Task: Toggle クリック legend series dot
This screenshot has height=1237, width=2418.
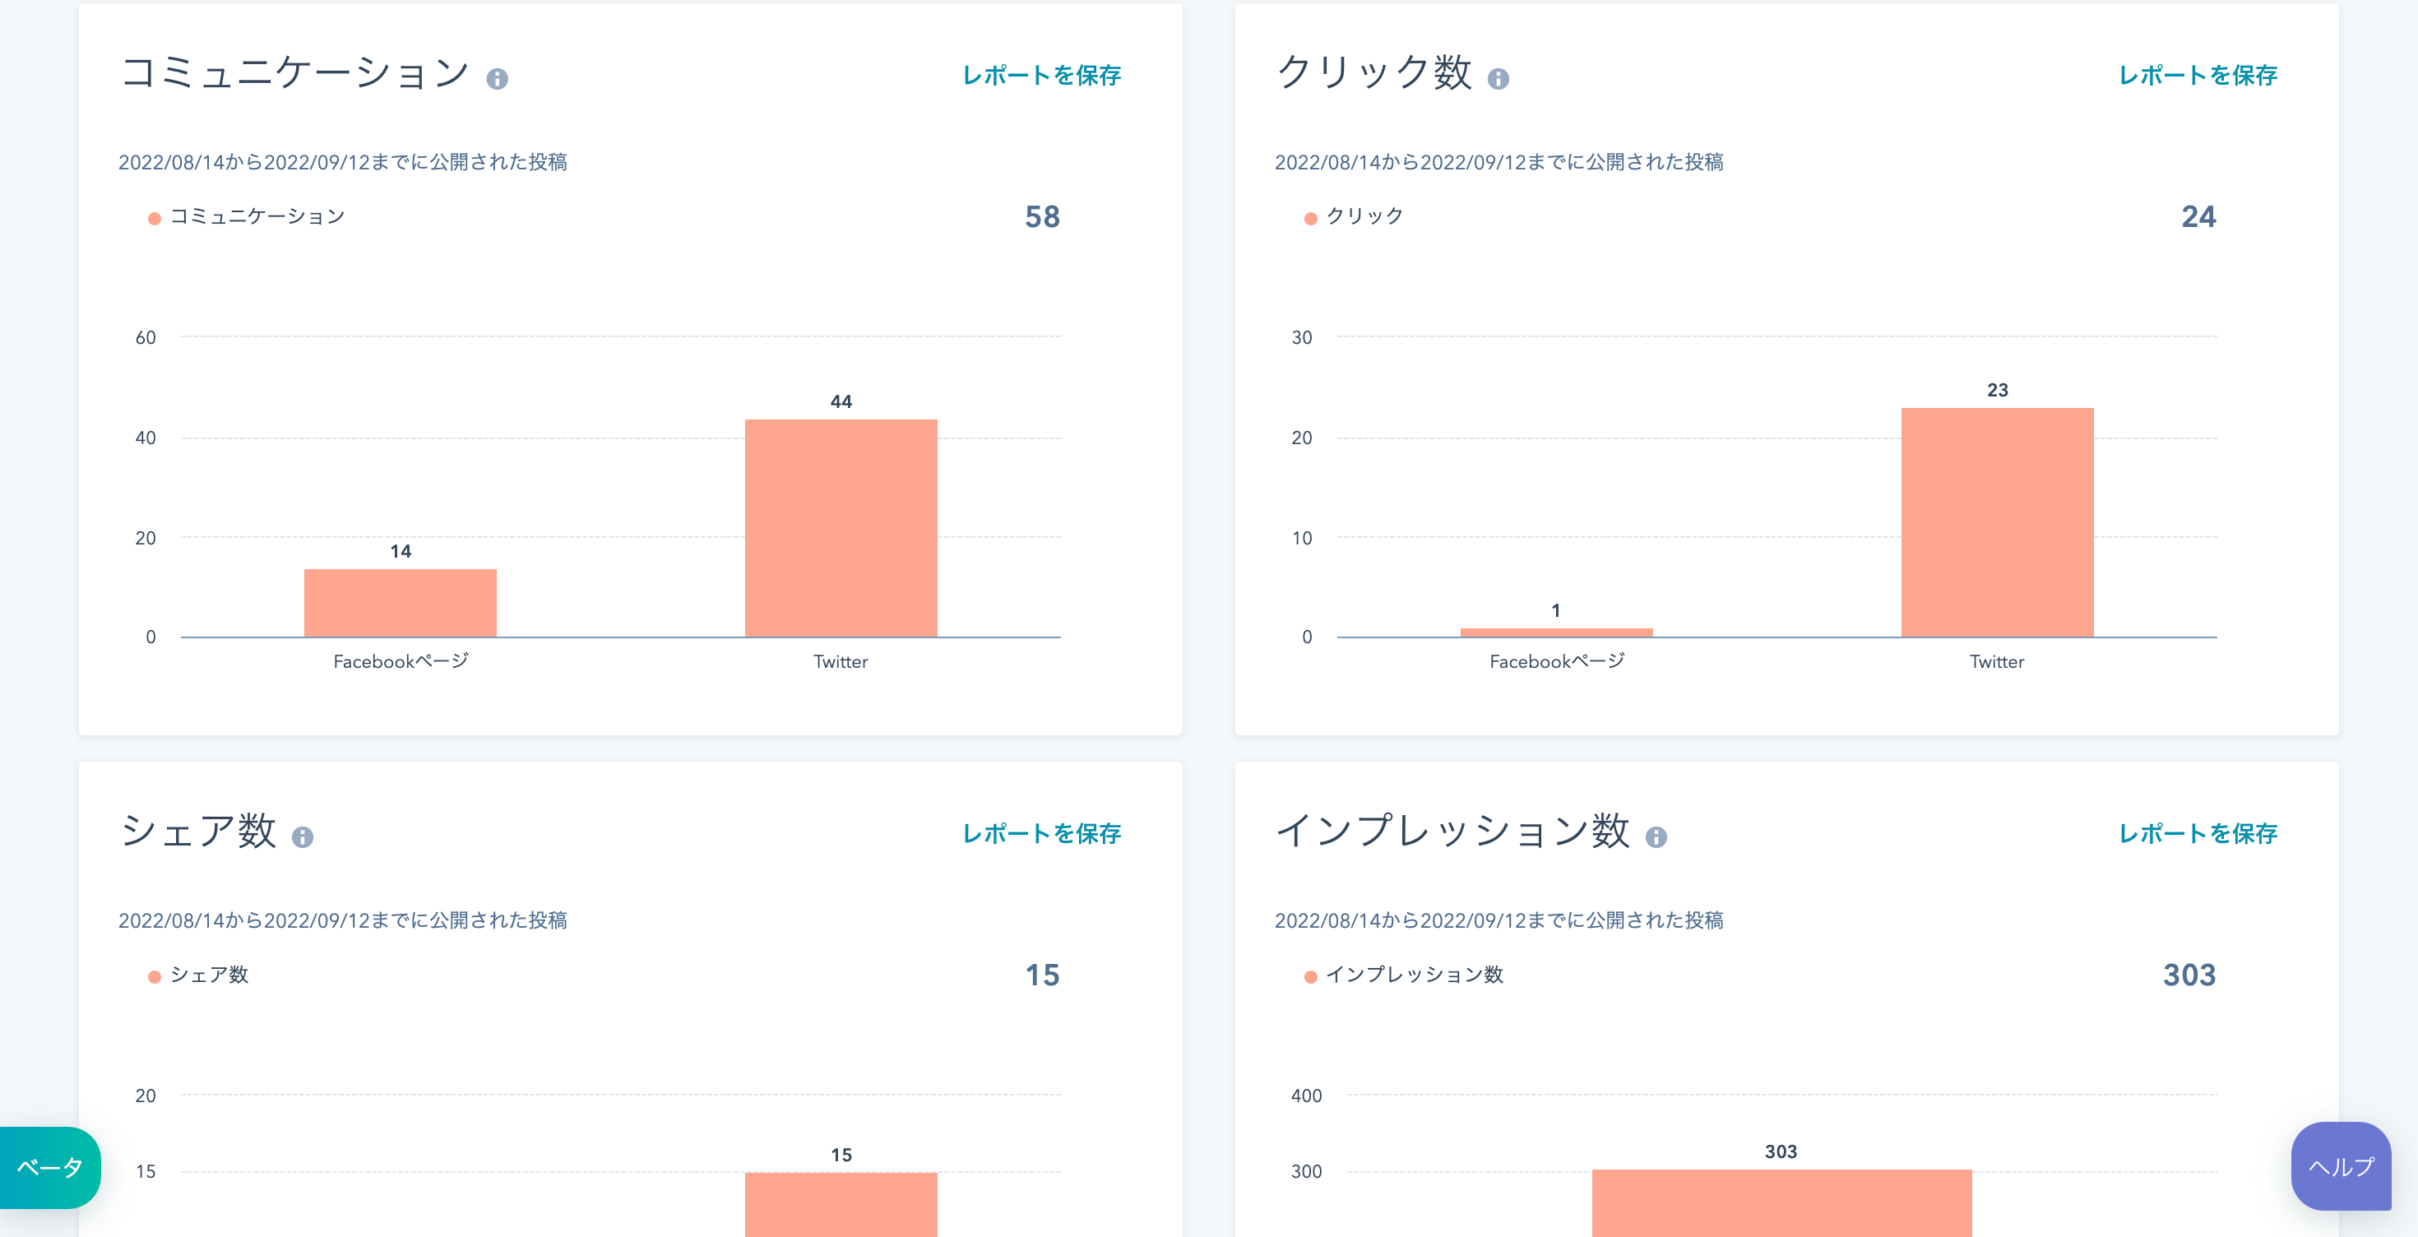Action: pyautogui.click(x=1311, y=219)
